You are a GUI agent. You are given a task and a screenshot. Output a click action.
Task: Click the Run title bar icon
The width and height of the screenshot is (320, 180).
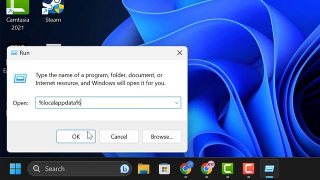[x=14, y=53]
